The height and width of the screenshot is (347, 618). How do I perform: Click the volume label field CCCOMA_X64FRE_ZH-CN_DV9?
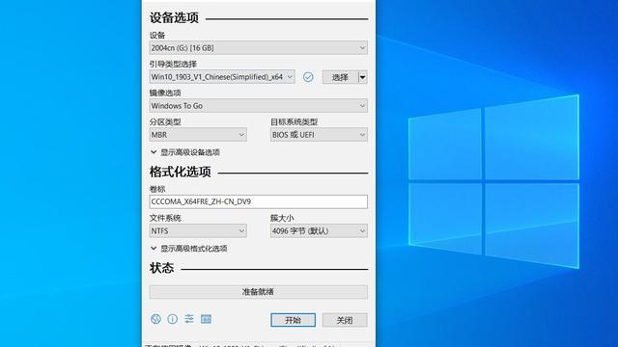[259, 201]
